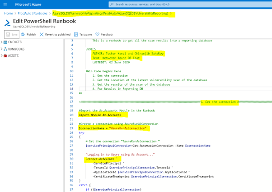Click 'Import-Module Az.Accounts' code line
The height and width of the screenshot is (192, 272).
point(100,115)
